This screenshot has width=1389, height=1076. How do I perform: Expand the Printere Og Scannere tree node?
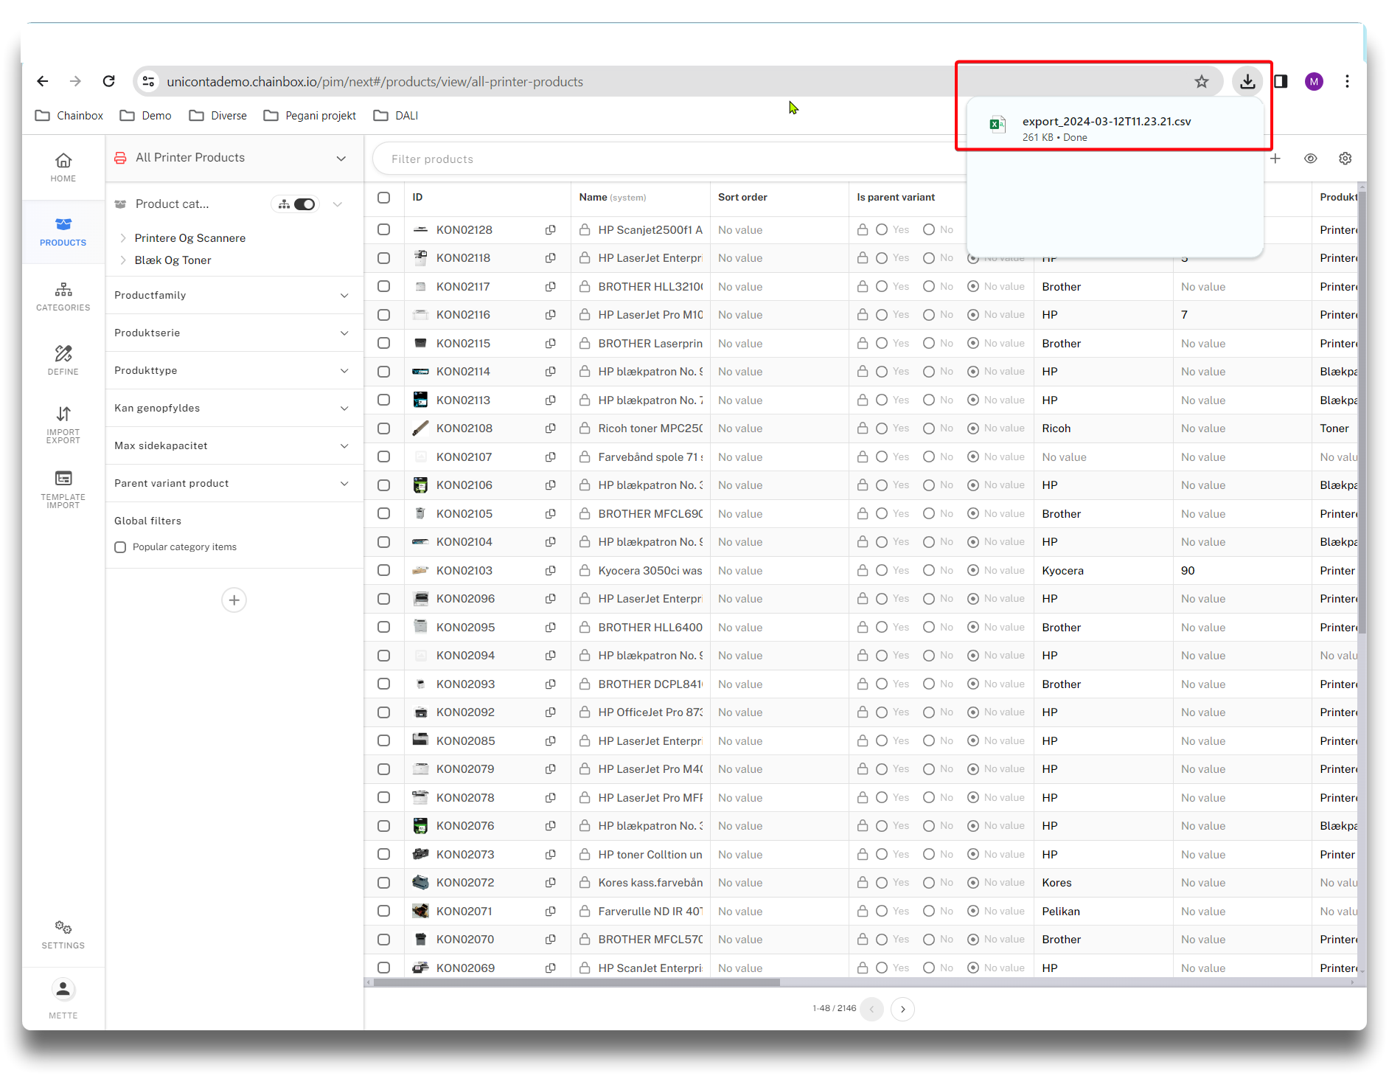(123, 238)
